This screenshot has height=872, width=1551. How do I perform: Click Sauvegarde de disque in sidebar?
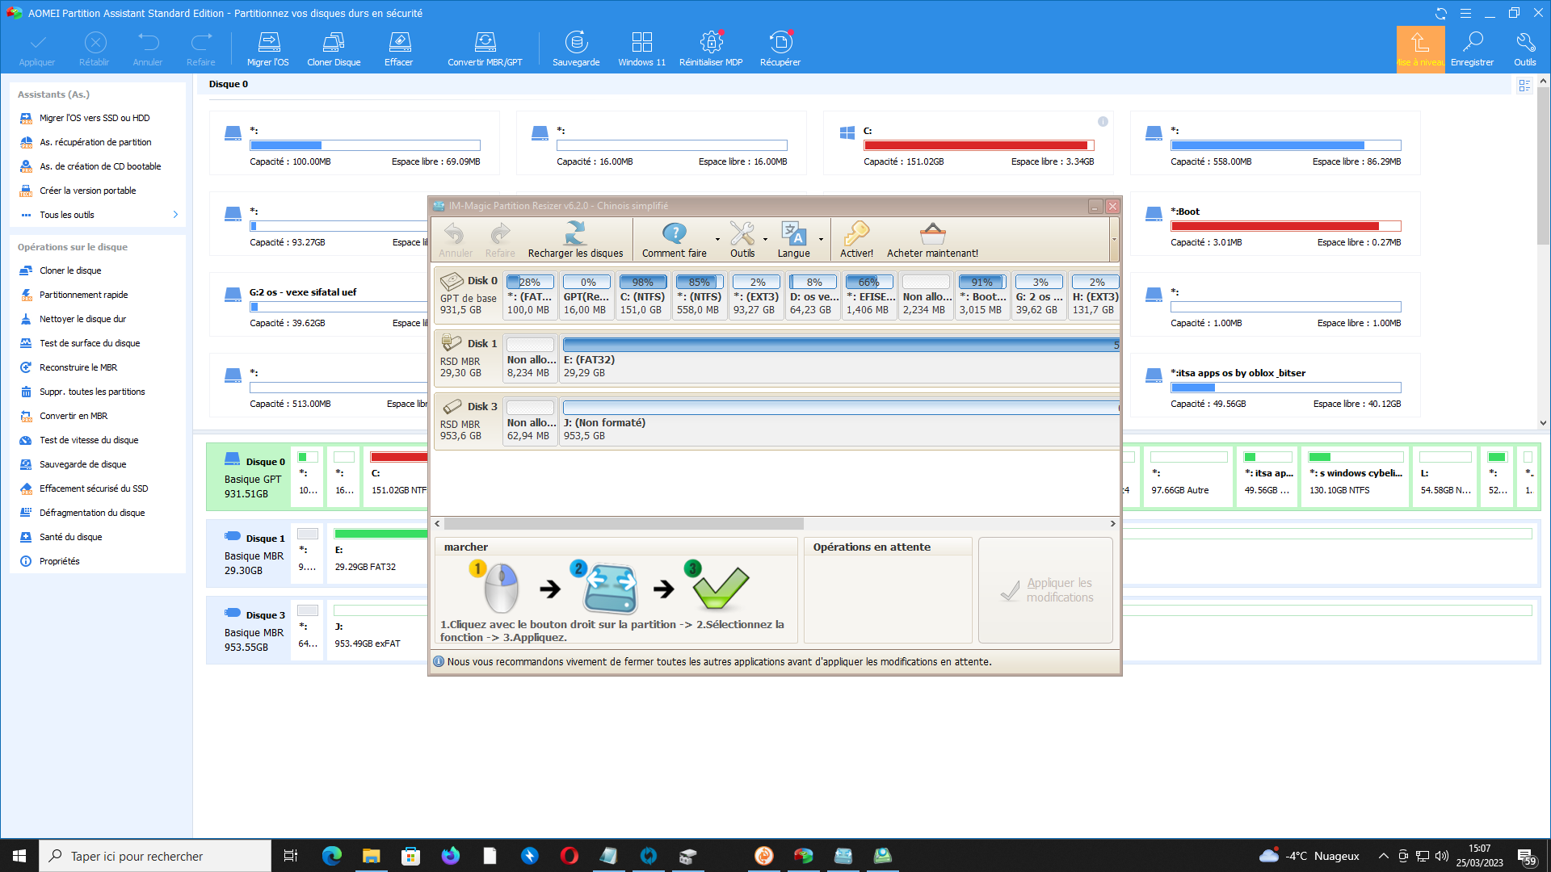point(82,464)
